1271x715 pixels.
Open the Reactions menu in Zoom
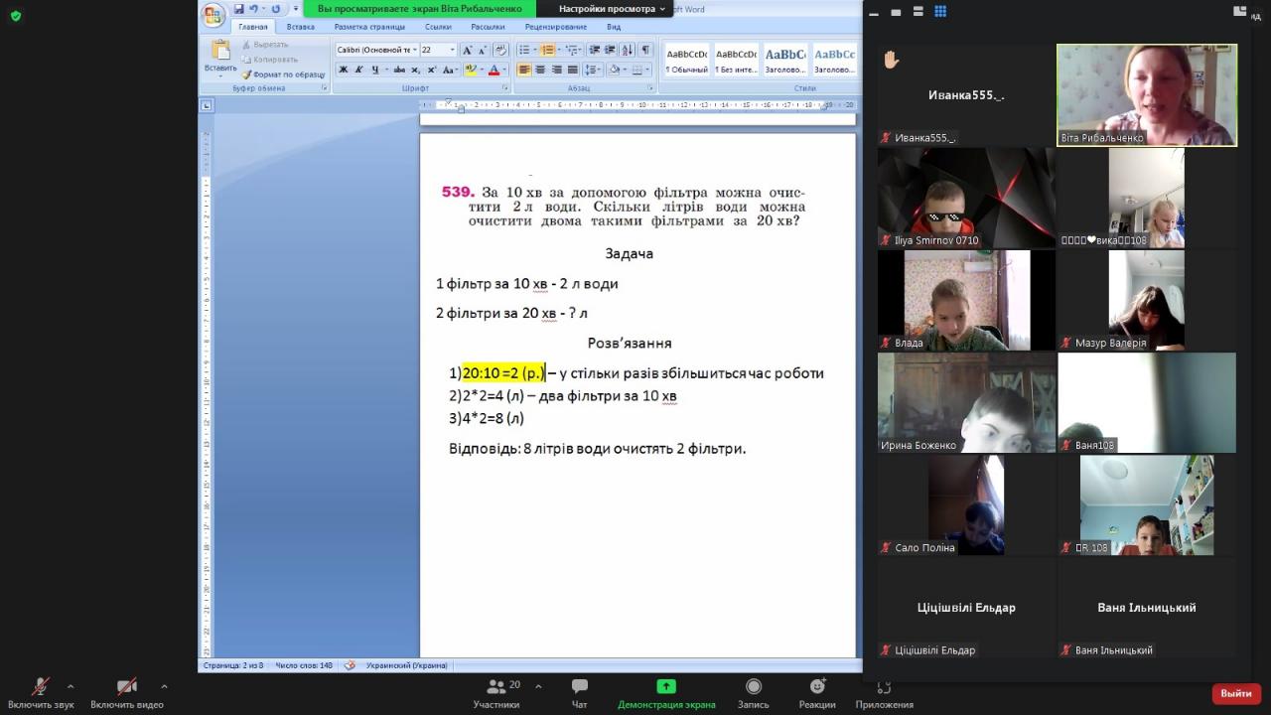(x=816, y=692)
